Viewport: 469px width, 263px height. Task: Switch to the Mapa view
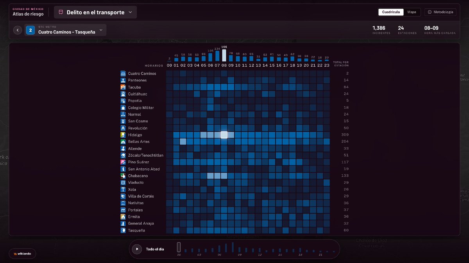412,12
